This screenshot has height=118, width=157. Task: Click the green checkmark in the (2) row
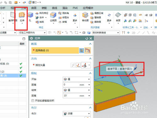(21, 72)
